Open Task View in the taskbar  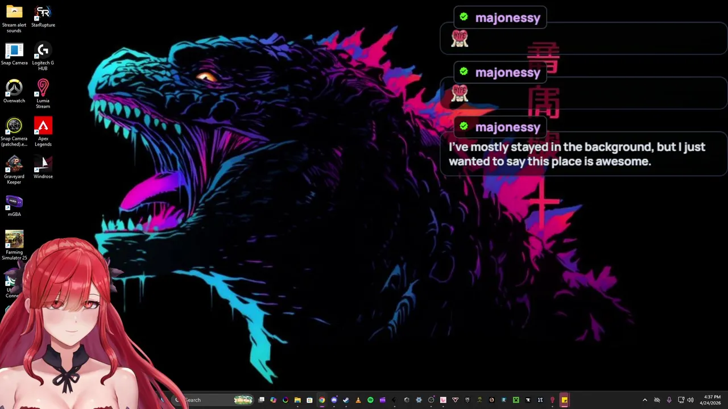click(262, 400)
